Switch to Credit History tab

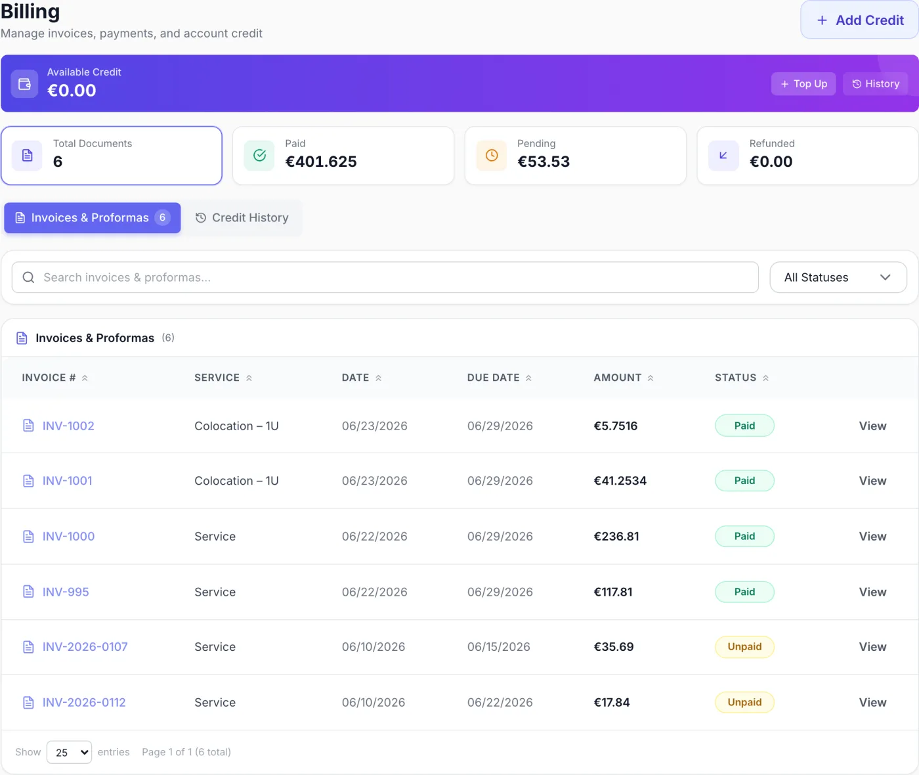tap(242, 218)
